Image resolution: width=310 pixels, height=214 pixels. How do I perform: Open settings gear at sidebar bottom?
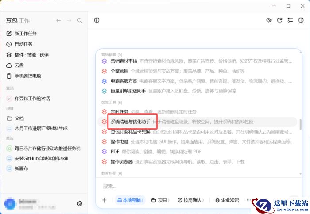(x=80, y=203)
